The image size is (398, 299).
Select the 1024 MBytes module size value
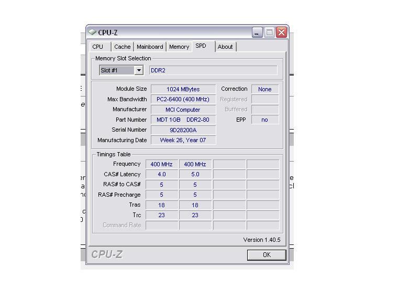click(x=183, y=89)
